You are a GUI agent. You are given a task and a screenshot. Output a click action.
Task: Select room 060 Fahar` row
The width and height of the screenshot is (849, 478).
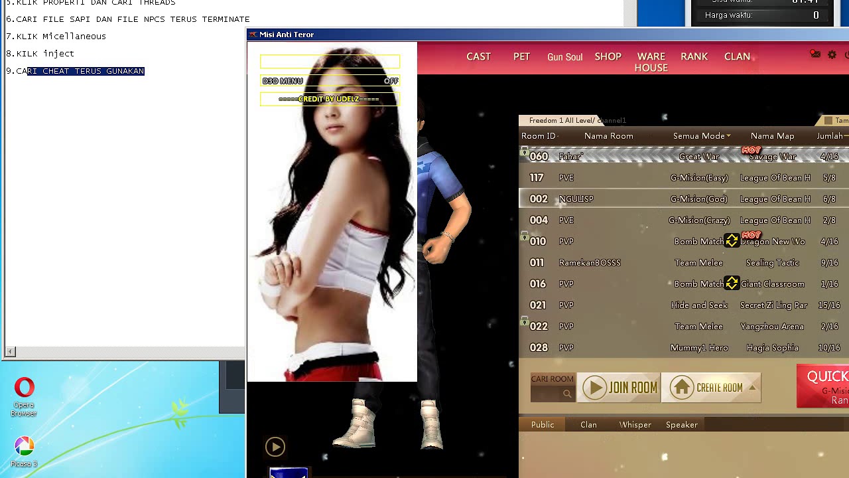684,157
